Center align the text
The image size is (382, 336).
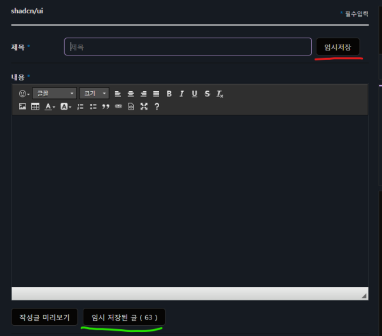point(131,94)
